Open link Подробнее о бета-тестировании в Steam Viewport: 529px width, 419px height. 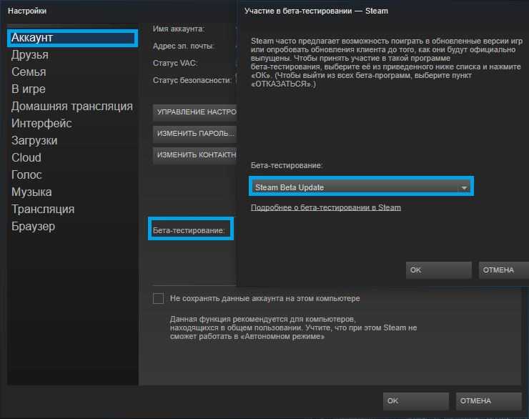tap(326, 207)
